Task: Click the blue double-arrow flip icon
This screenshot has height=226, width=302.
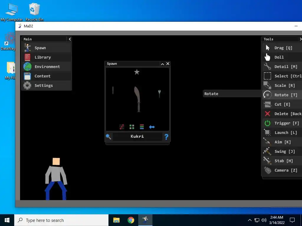Action: [152, 127]
